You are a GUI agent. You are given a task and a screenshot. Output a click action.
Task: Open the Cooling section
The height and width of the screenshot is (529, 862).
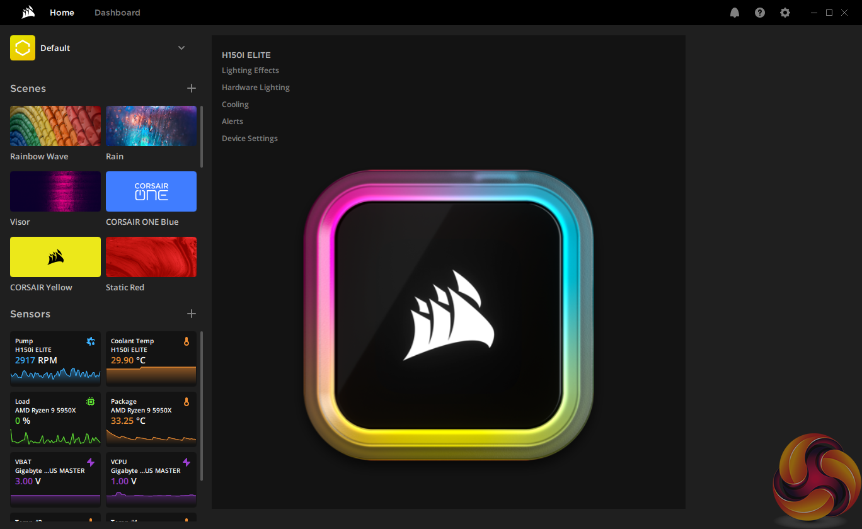(235, 105)
